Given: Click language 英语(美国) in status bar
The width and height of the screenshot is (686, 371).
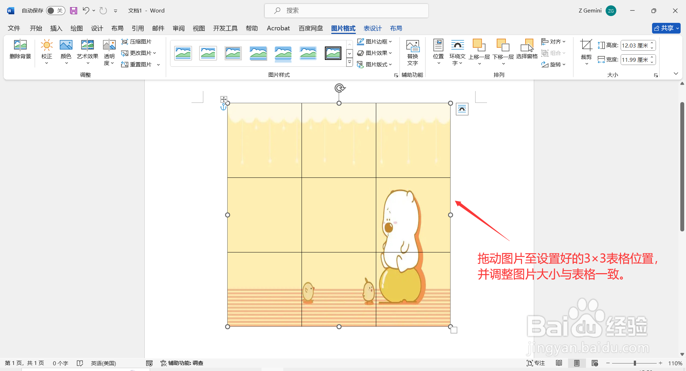Looking at the screenshot, I should [x=104, y=363].
